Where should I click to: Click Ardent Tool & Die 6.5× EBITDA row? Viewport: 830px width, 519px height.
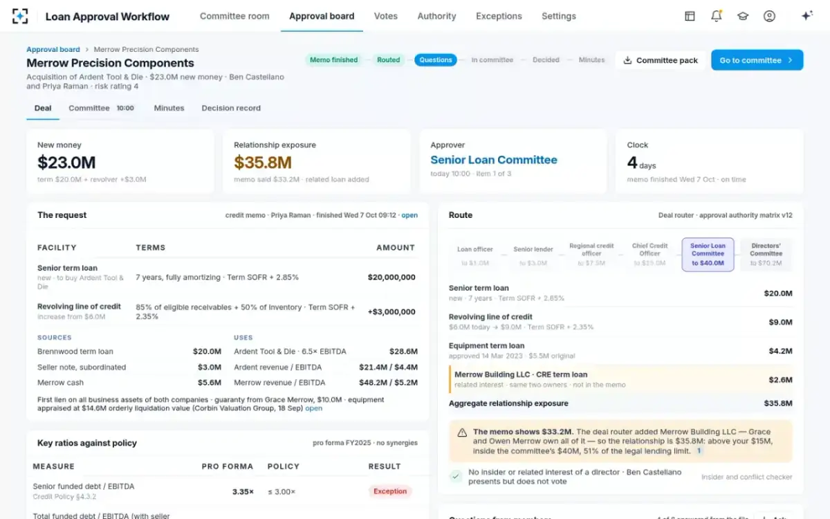(x=326, y=352)
